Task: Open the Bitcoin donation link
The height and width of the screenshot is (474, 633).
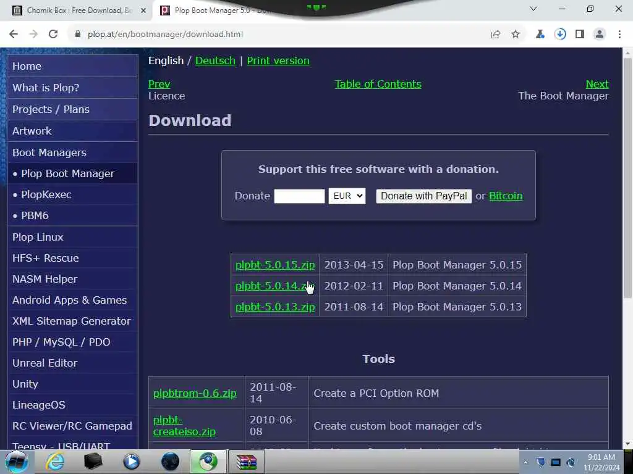Action: 506,196
